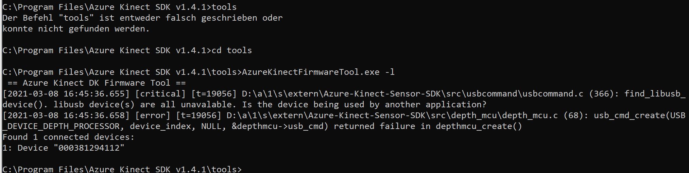The image size is (689, 173).
Task: Click the [error] log level tag
Action: click(153, 115)
